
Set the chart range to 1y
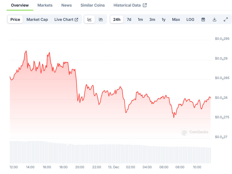pos(164,19)
